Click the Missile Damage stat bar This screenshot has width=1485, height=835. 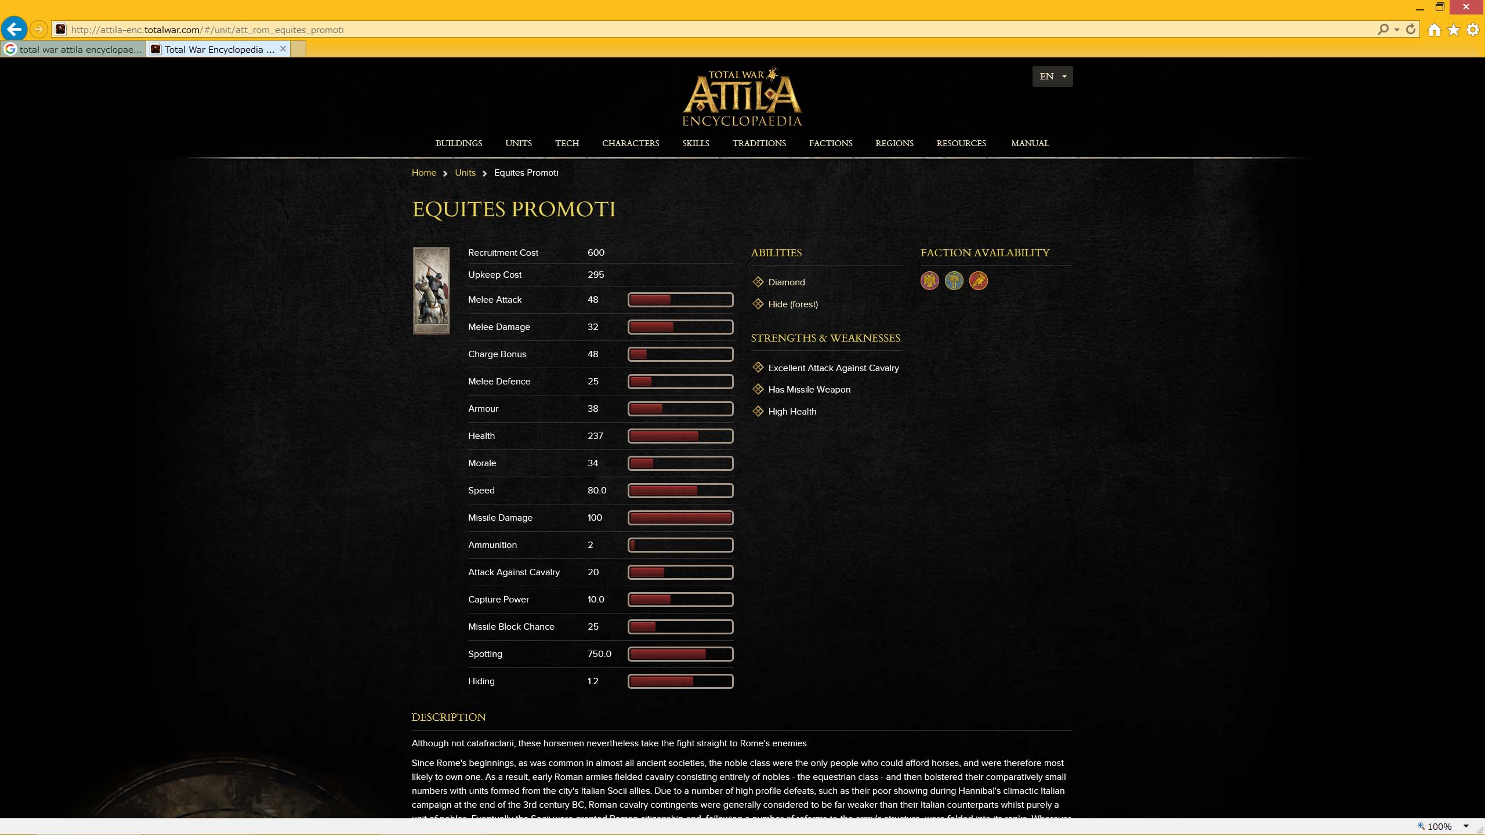[680, 518]
